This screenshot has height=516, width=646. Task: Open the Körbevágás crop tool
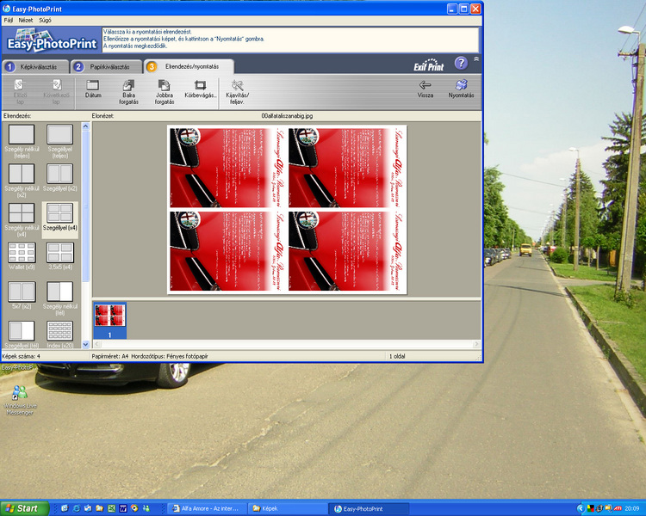pyautogui.click(x=200, y=89)
